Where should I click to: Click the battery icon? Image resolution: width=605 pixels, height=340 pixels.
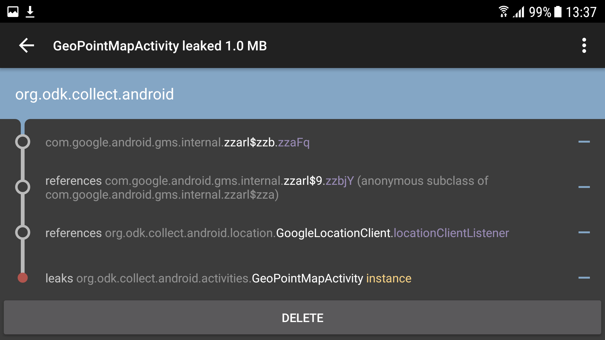coord(557,12)
